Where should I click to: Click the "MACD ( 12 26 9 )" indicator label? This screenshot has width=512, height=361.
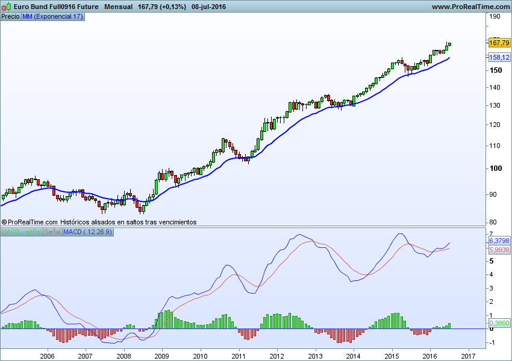(87, 235)
